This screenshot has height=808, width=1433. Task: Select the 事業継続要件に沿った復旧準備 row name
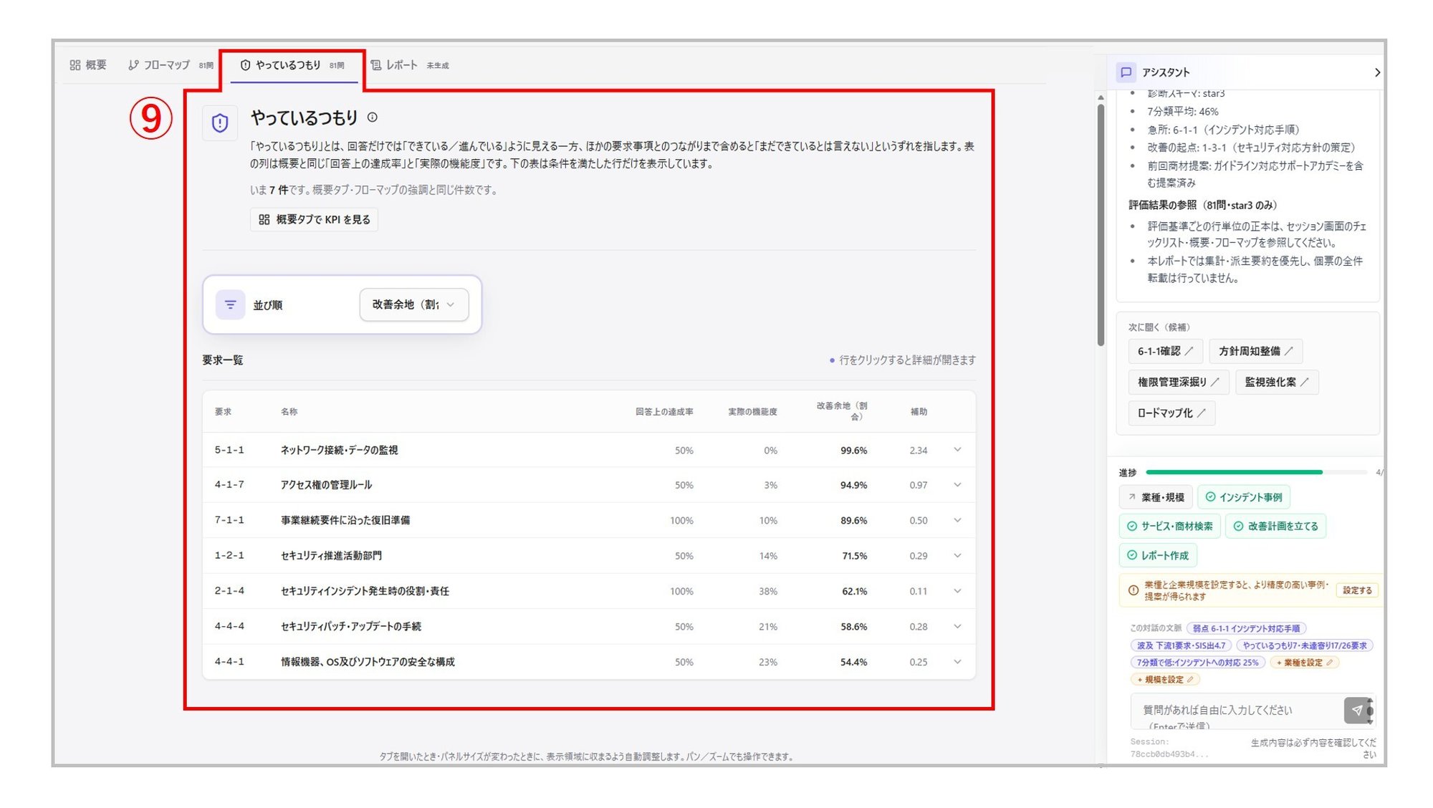pos(345,520)
